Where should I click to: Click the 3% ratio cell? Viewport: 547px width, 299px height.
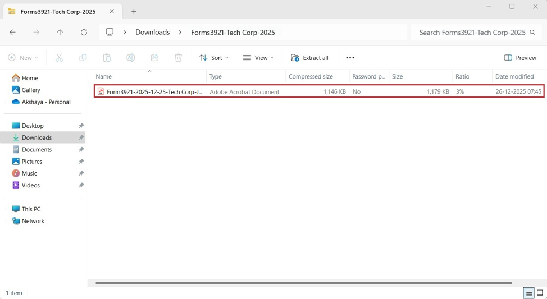(x=460, y=91)
